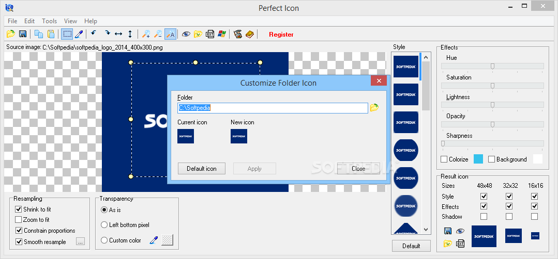Image resolution: width=558 pixels, height=259 pixels.
Task: Reset style with the Default button
Action: [x=411, y=246]
